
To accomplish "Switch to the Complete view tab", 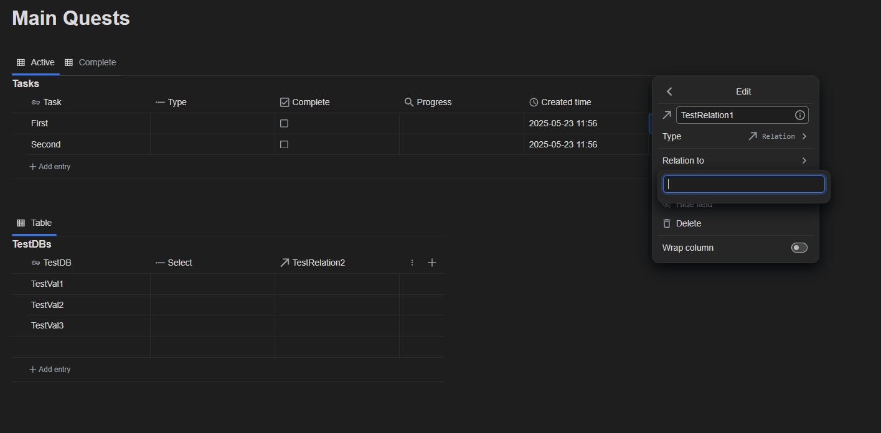I will click(91, 62).
